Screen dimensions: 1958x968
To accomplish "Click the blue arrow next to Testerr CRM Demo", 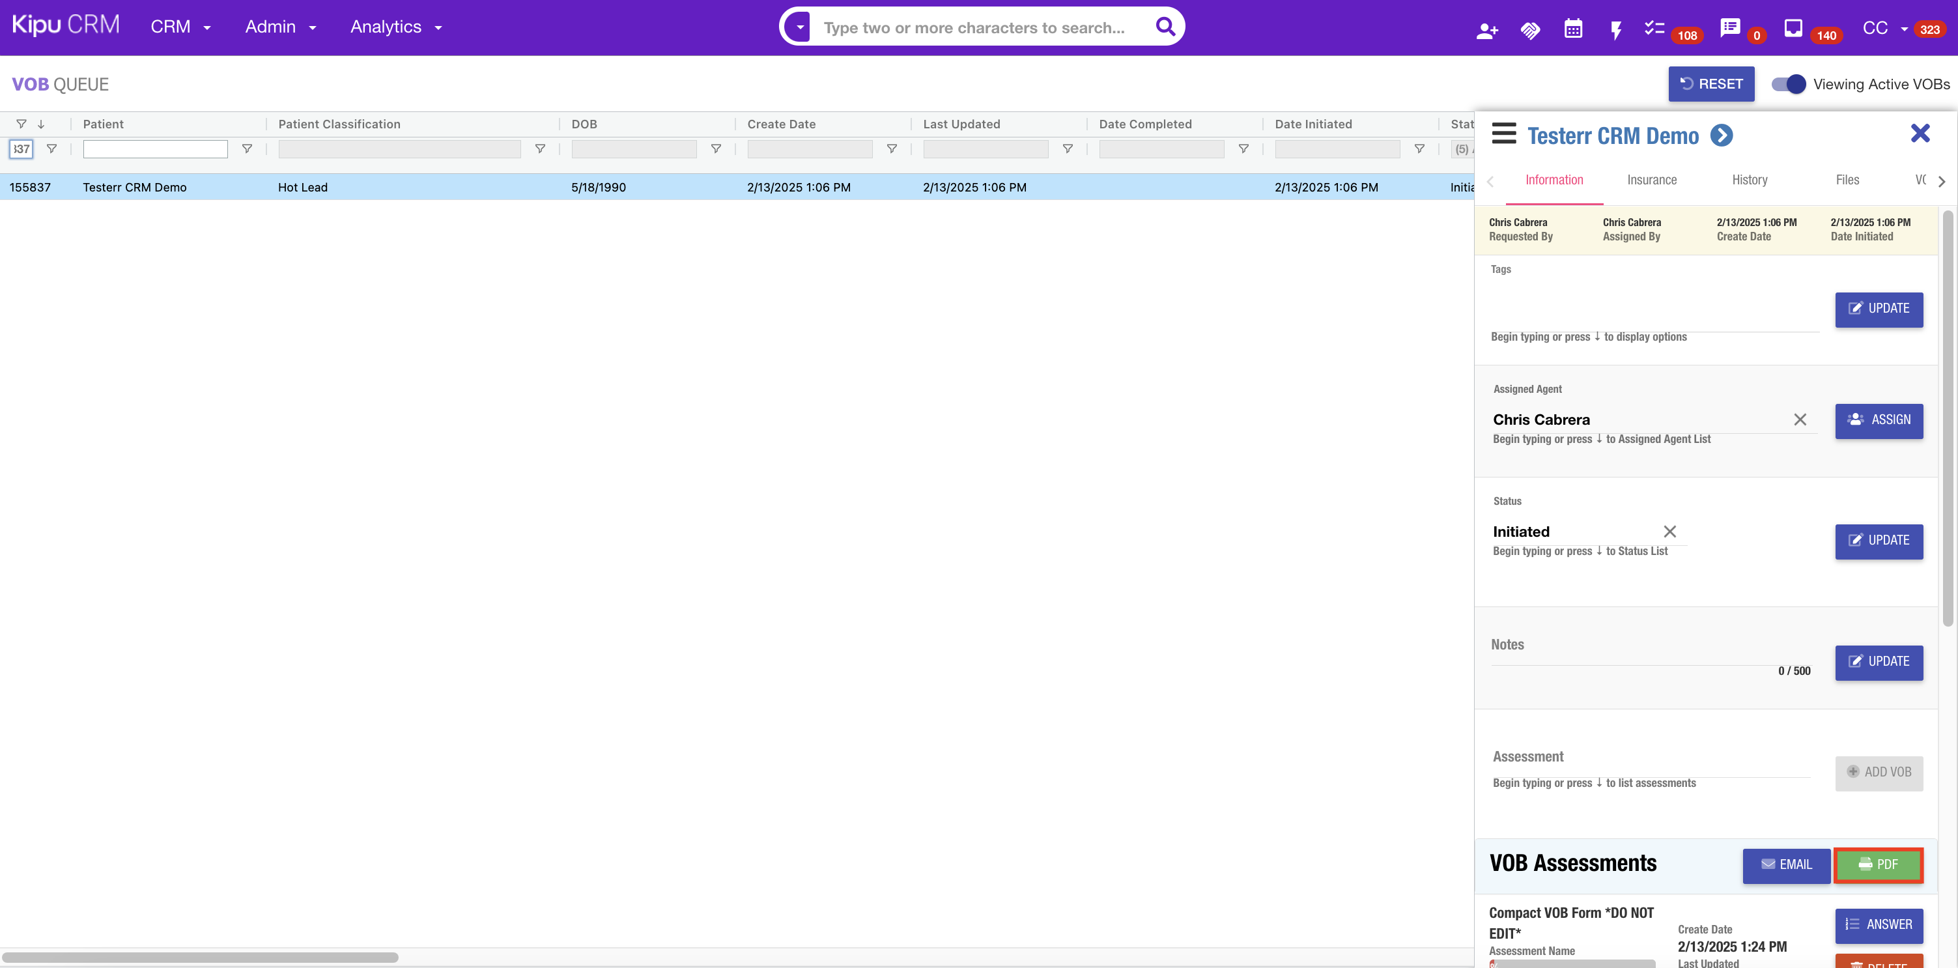I will point(1722,135).
